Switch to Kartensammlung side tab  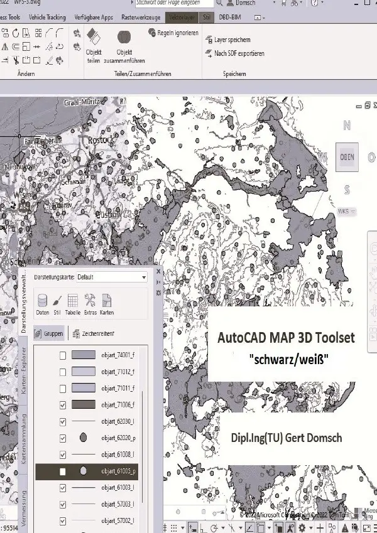(23, 439)
